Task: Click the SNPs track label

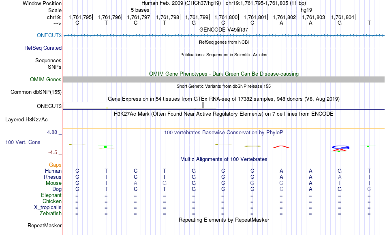Action: click(55, 67)
